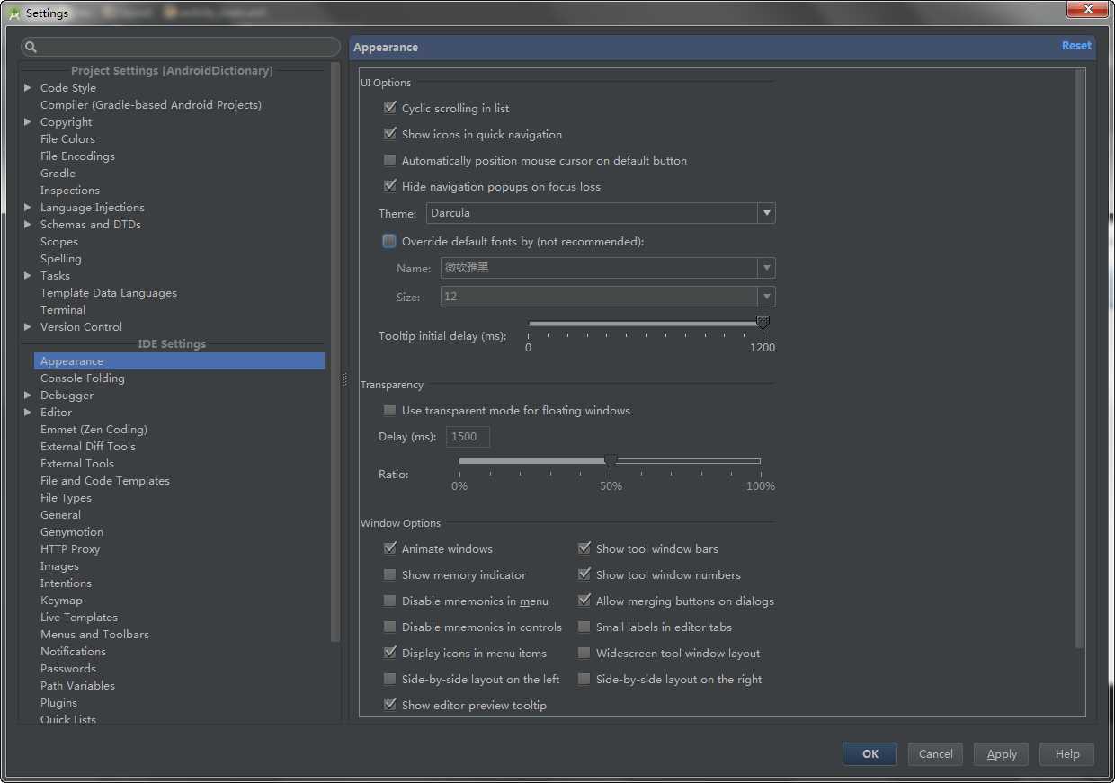Open the Plugins settings page
This screenshot has width=1115, height=783.
(58, 703)
